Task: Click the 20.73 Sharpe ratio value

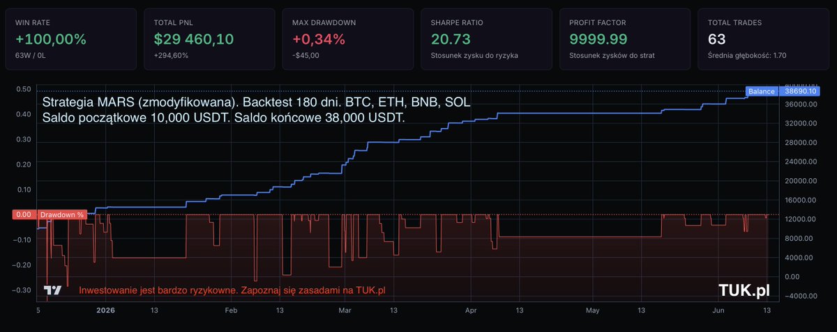Action: [x=451, y=39]
